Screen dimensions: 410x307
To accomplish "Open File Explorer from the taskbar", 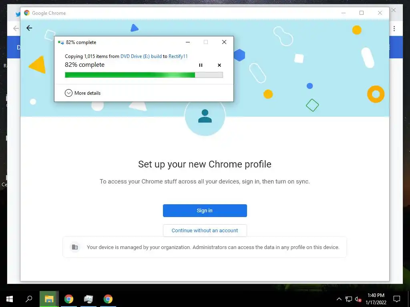I will pos(49,299).
